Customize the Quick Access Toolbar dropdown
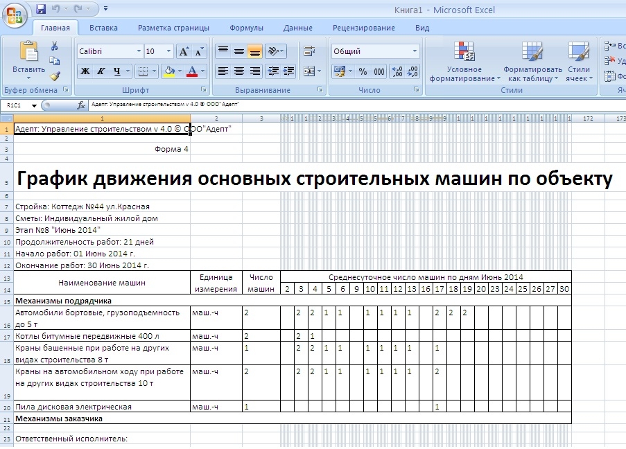The height and width of the screenshot is (449, 626). pos(105,8)
